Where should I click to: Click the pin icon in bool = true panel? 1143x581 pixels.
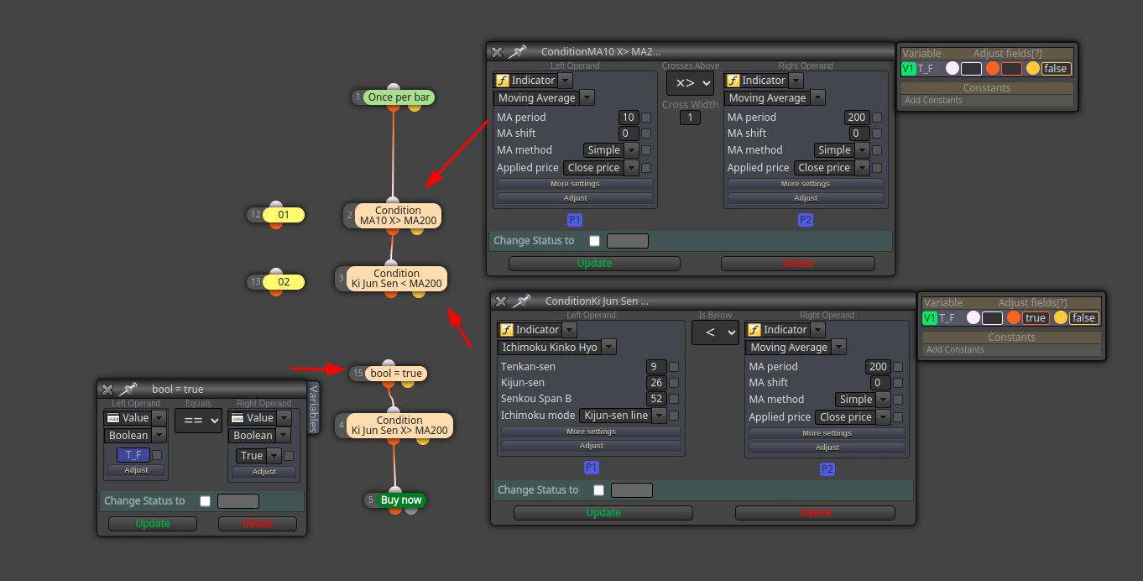pos(128,389)
